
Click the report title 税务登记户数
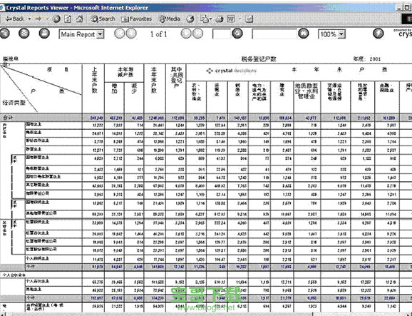[259, 59]
